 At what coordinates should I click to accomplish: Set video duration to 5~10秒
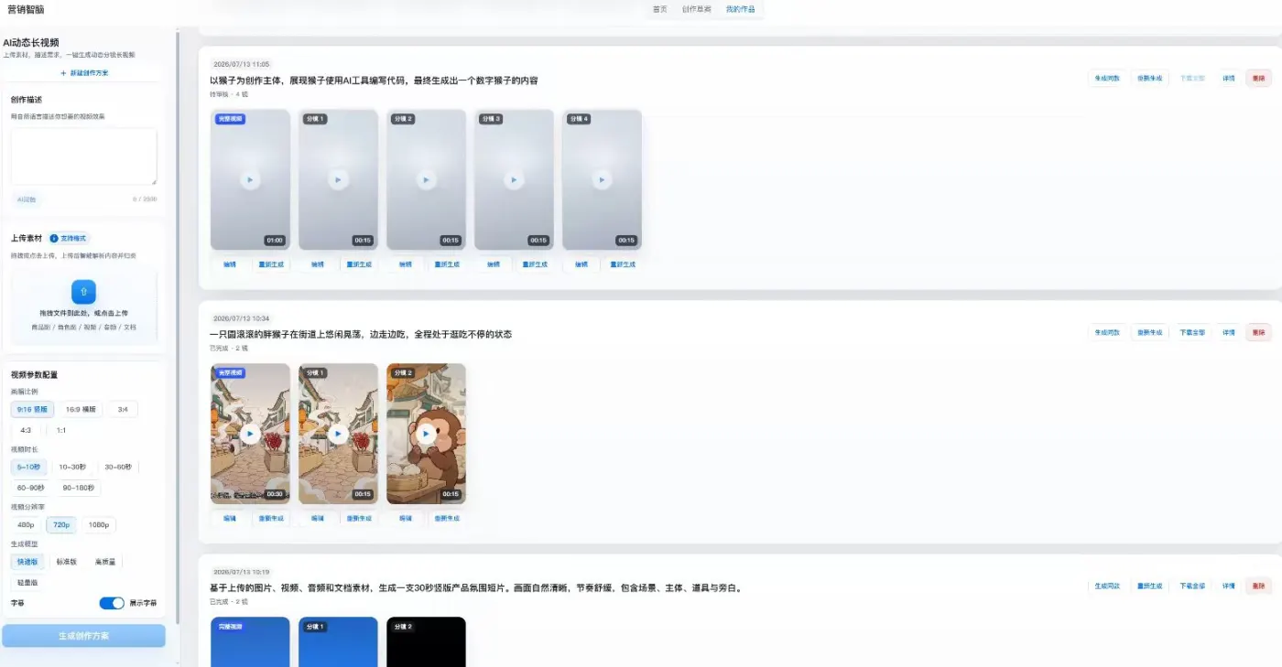pyautogui.click(x=30, y=468)
